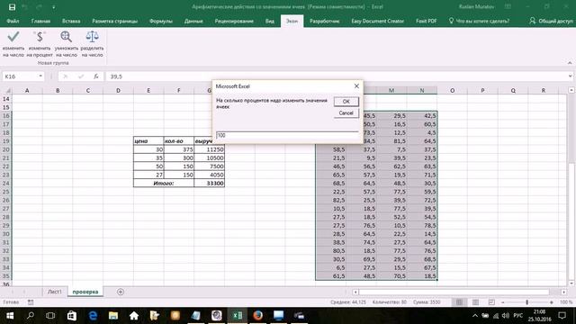Click the horizontal scrollbar left arrow
The height and width of the screenshot is (324, 576).
click(x=355, y=292)
